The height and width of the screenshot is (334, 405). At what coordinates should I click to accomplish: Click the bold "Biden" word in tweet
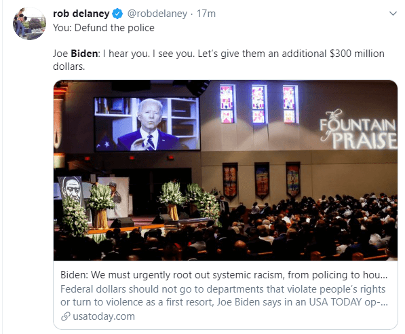[x=84, y=54]
